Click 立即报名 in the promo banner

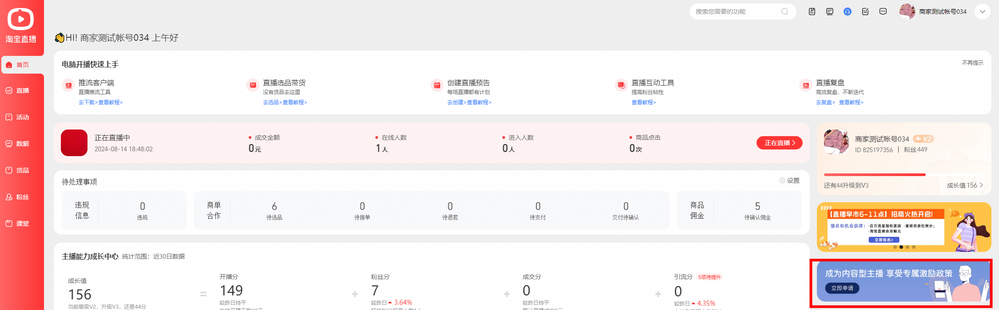point(884,240)
